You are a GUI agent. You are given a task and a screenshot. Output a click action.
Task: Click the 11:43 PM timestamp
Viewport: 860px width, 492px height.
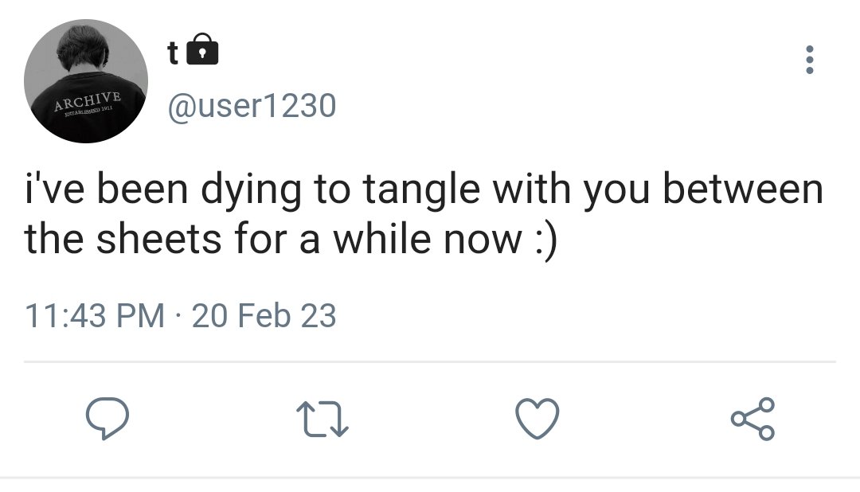[x=95, y=316]
